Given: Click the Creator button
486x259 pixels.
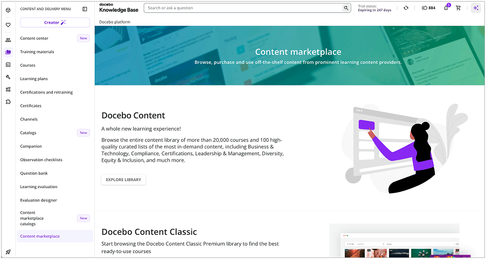Looking at the screenshot, I should (55, 23).
